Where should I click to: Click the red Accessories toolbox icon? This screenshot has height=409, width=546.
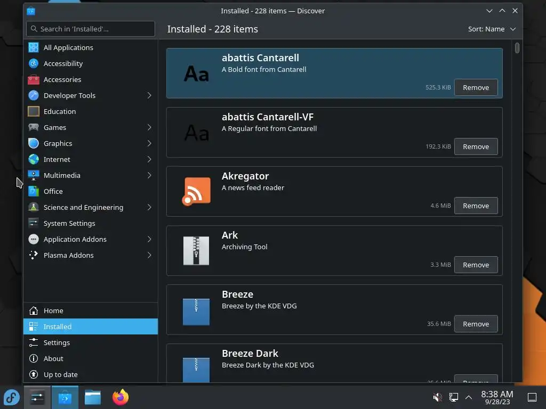34,79
